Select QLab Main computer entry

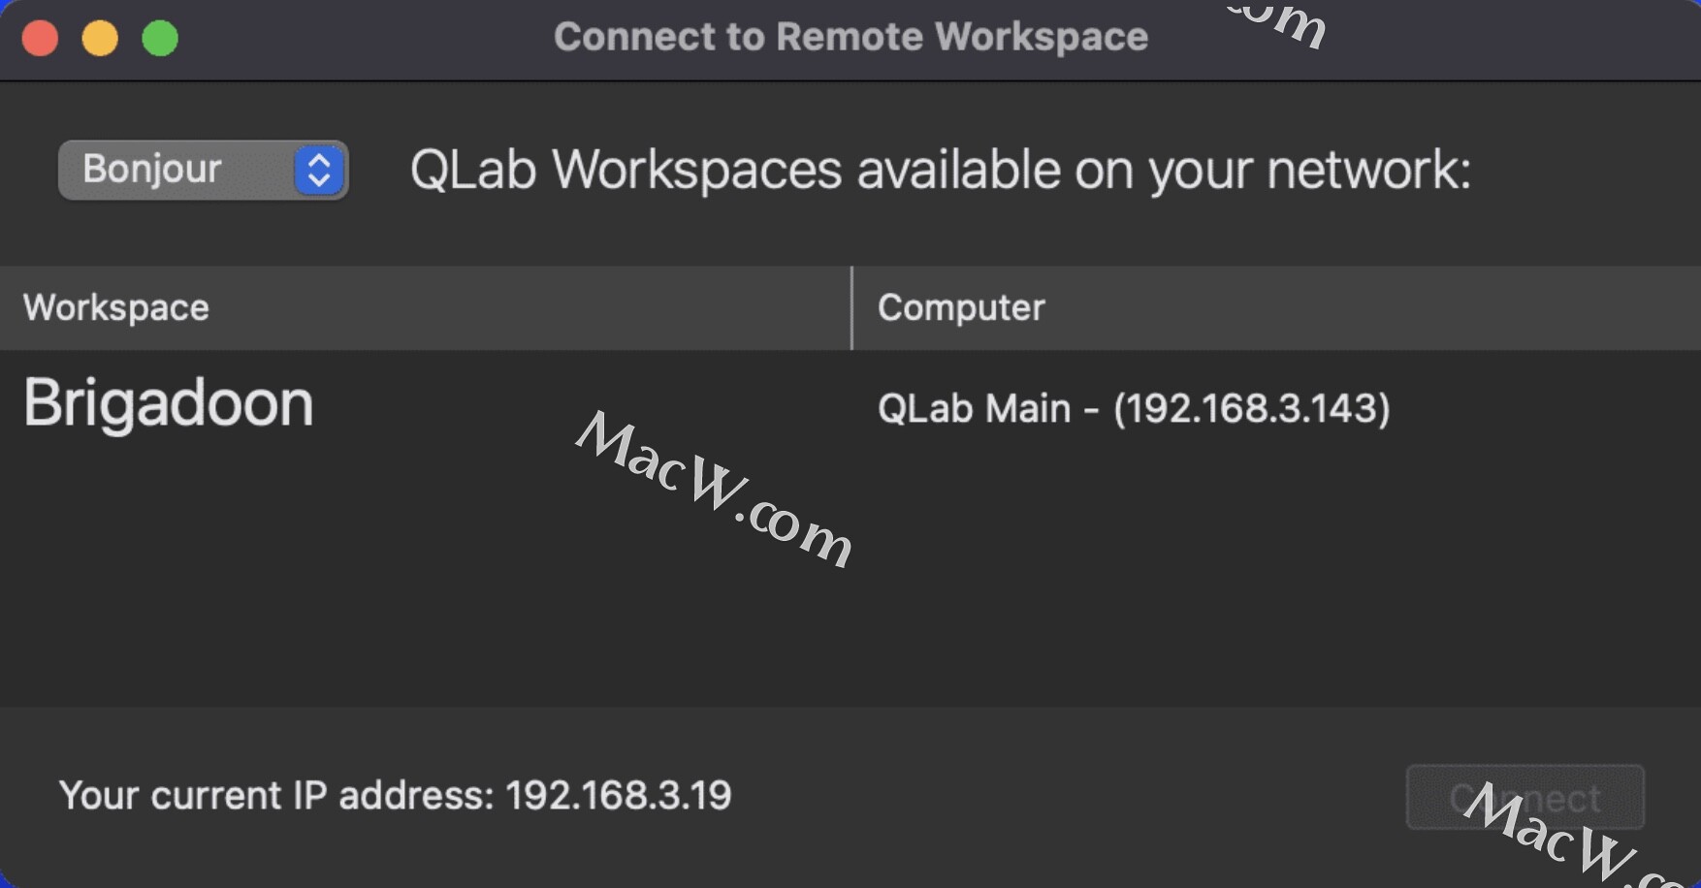tap(1134, 408)
